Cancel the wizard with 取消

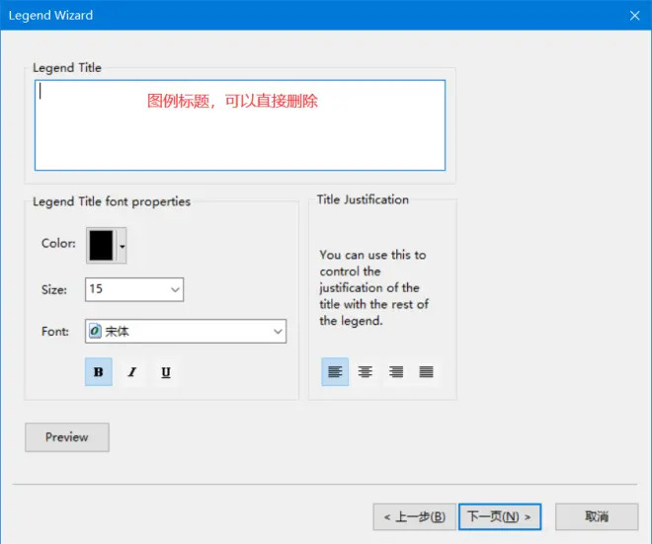[597, 516]
